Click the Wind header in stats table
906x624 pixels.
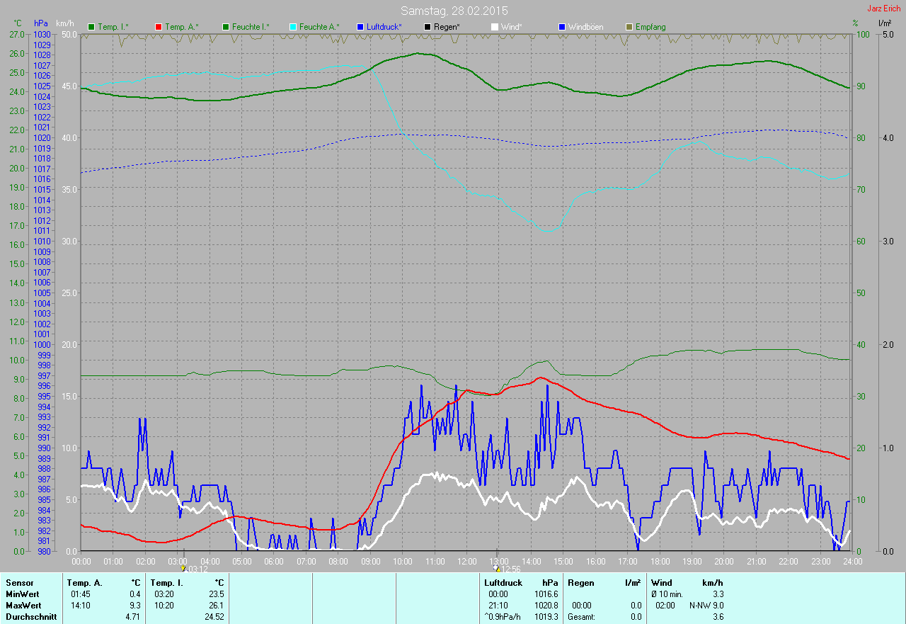pos(661,583)
